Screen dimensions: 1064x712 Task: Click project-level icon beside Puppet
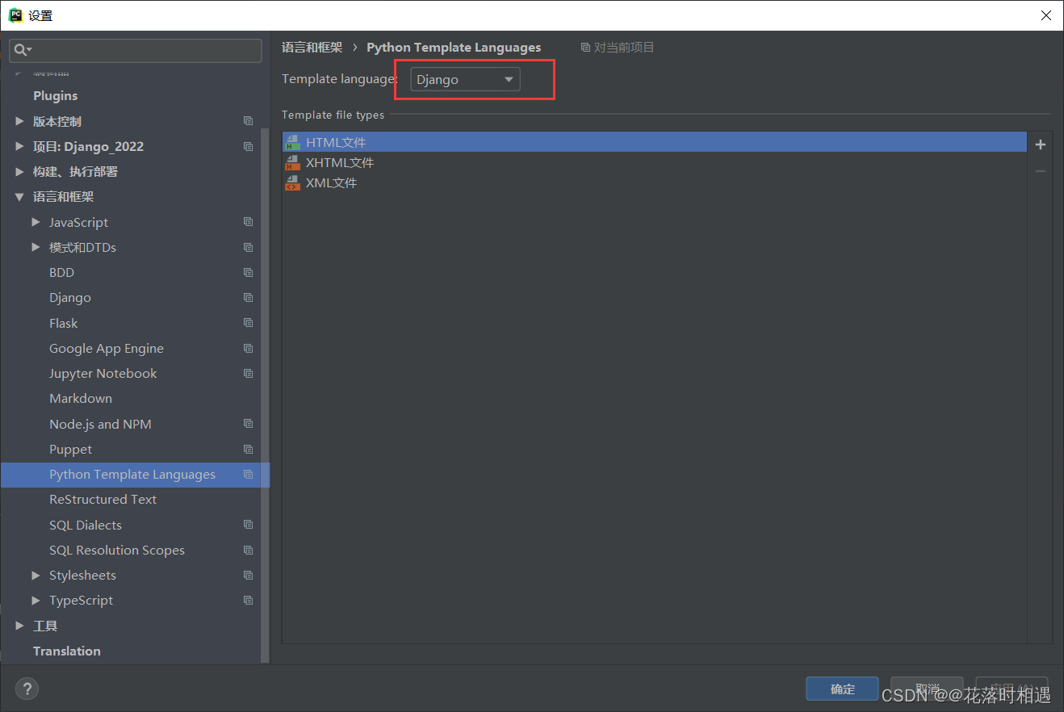[x=248, y=449]
